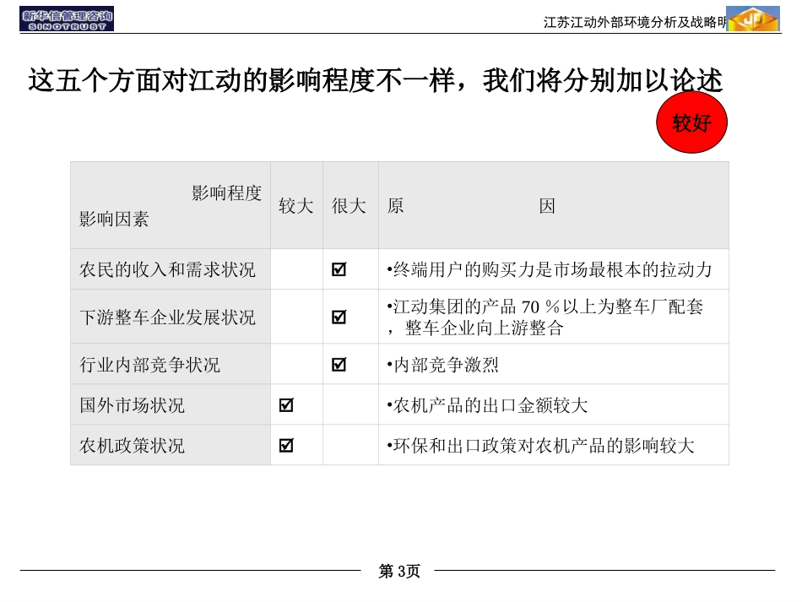Select the 影响因素 header label

114,219
